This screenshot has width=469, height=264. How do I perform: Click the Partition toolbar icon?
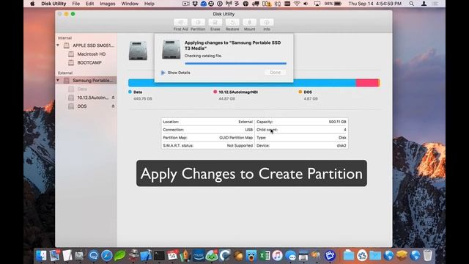tap(198, 23)
